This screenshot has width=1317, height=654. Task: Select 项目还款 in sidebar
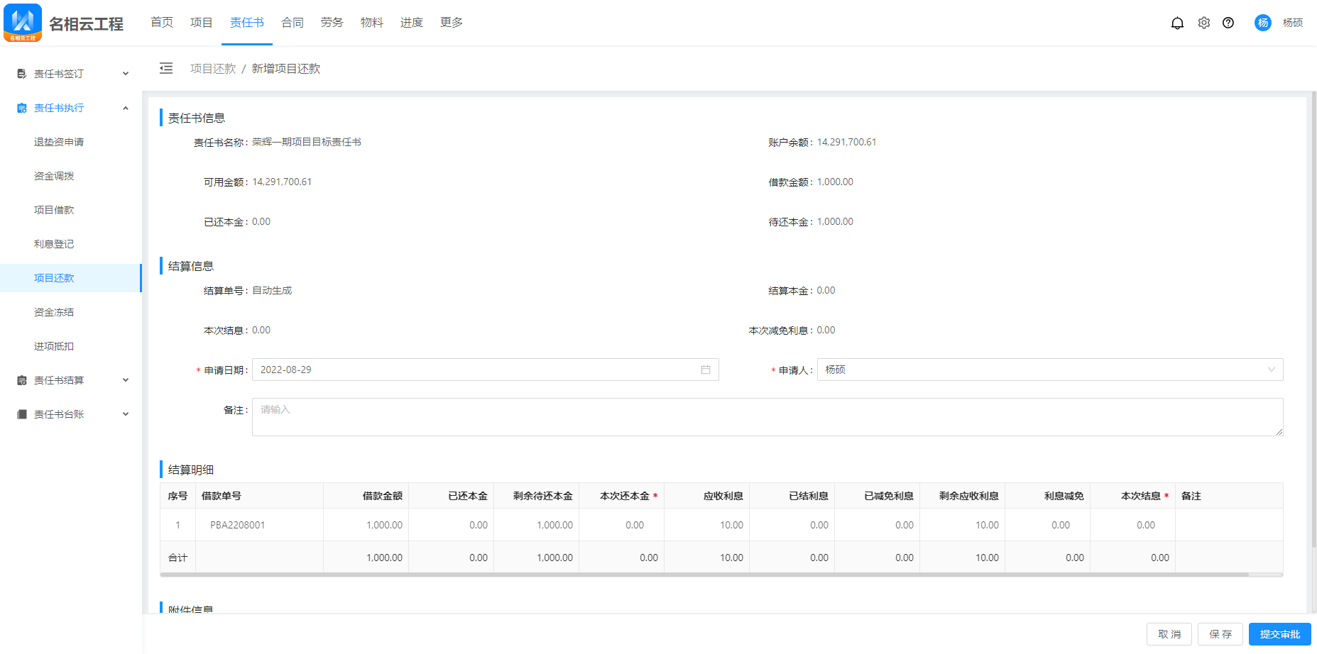pyautogui.click(x=71, y=278)
